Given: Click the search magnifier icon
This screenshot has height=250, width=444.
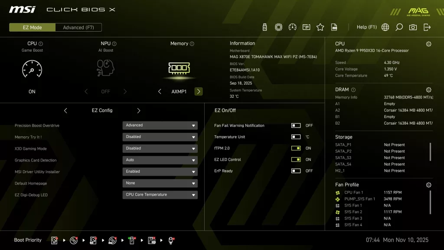Looking at the screenshot, I should click(398, 27).
